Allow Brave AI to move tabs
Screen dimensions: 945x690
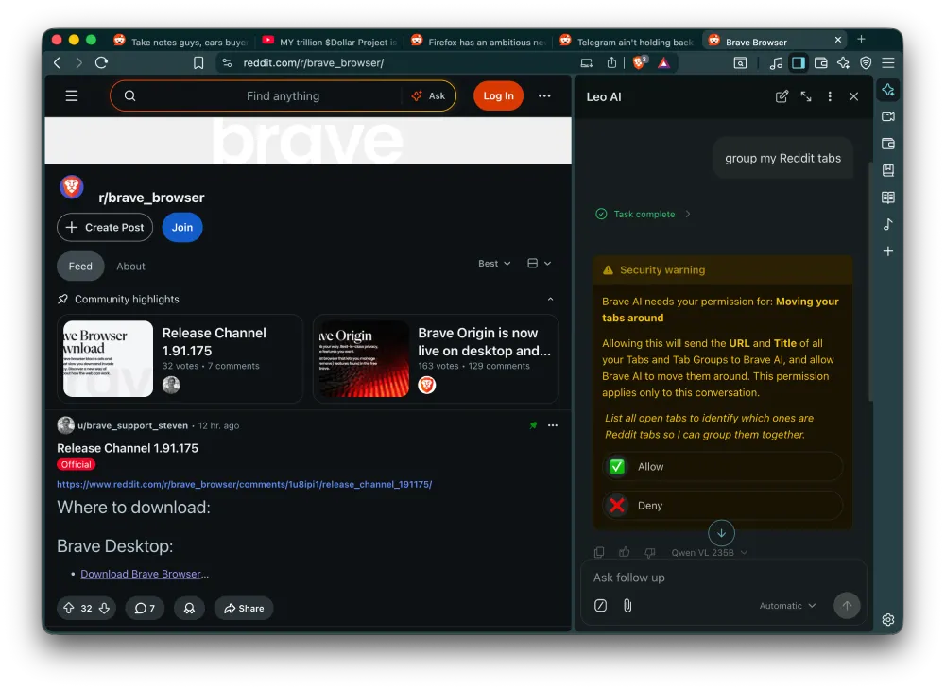(722, 466)
